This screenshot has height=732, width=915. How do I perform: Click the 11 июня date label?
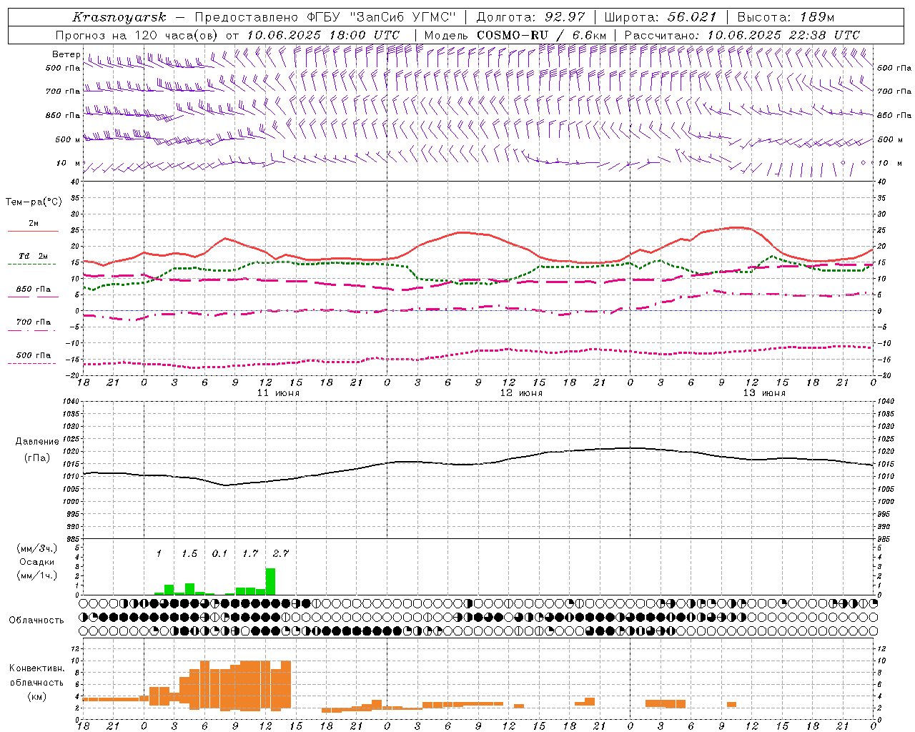point(278,393)
